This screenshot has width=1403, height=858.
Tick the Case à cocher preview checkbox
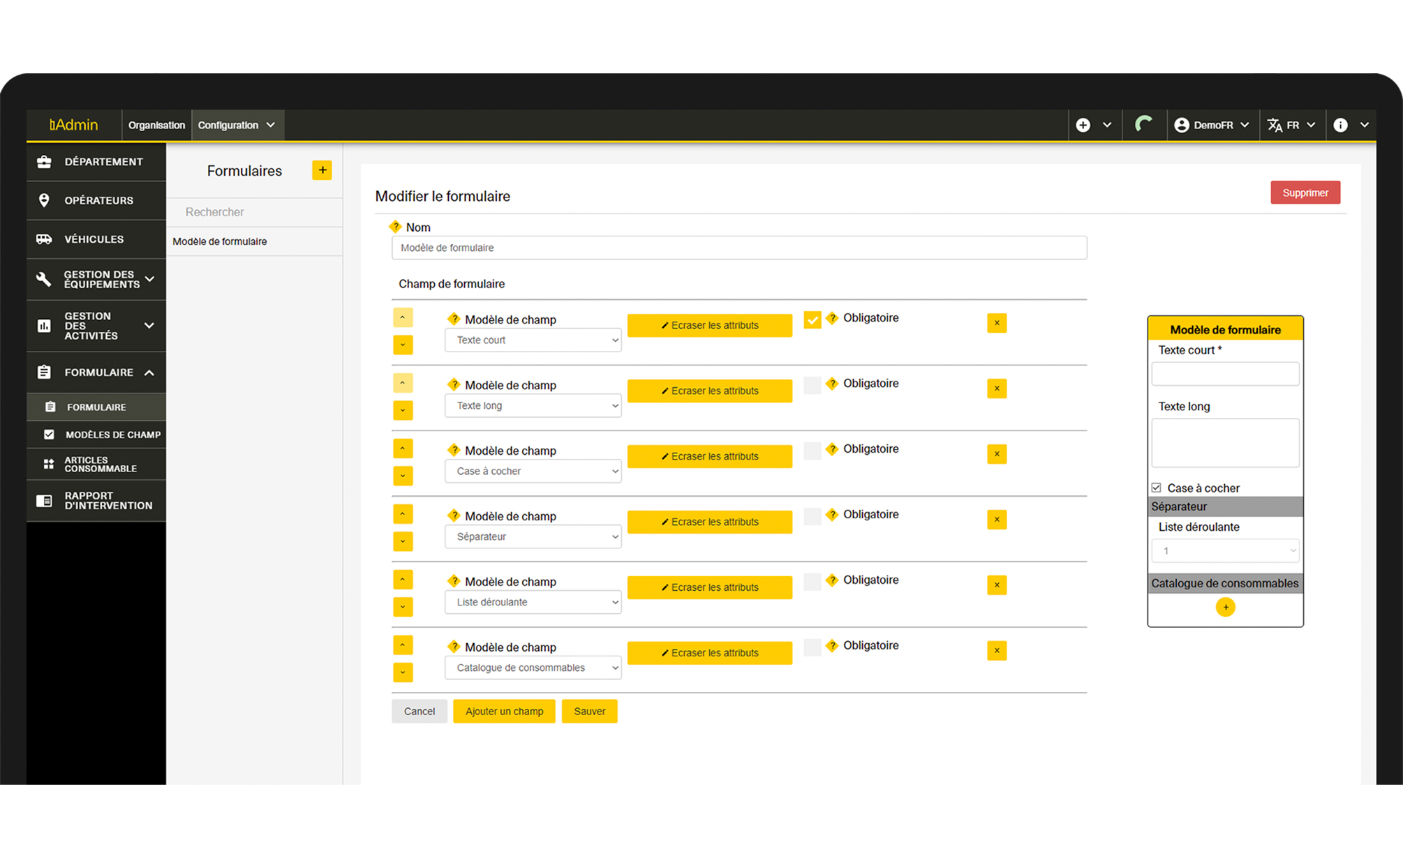(1157, 488)
